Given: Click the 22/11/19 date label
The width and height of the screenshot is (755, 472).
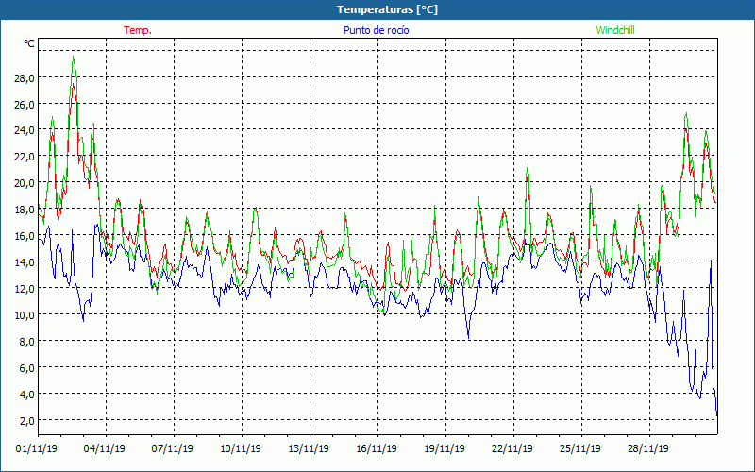Looking at the screenshot, I should [512, 448].
